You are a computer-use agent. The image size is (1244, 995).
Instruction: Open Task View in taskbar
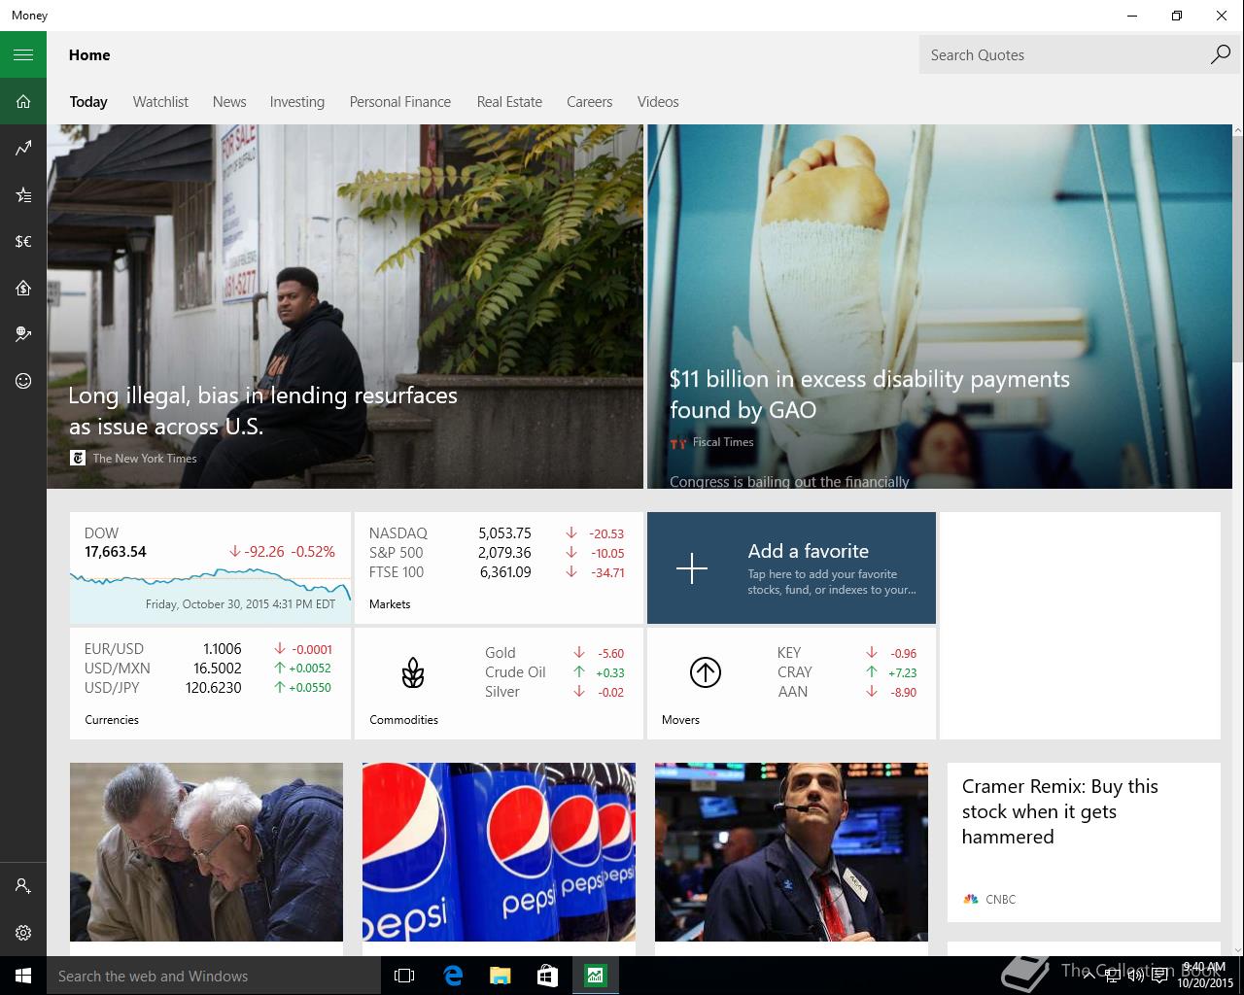(404, 976)
